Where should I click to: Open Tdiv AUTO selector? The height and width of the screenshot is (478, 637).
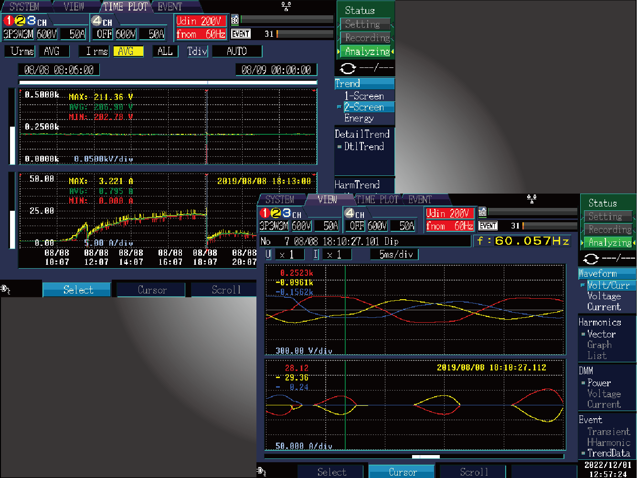click(x=237, y=51)
